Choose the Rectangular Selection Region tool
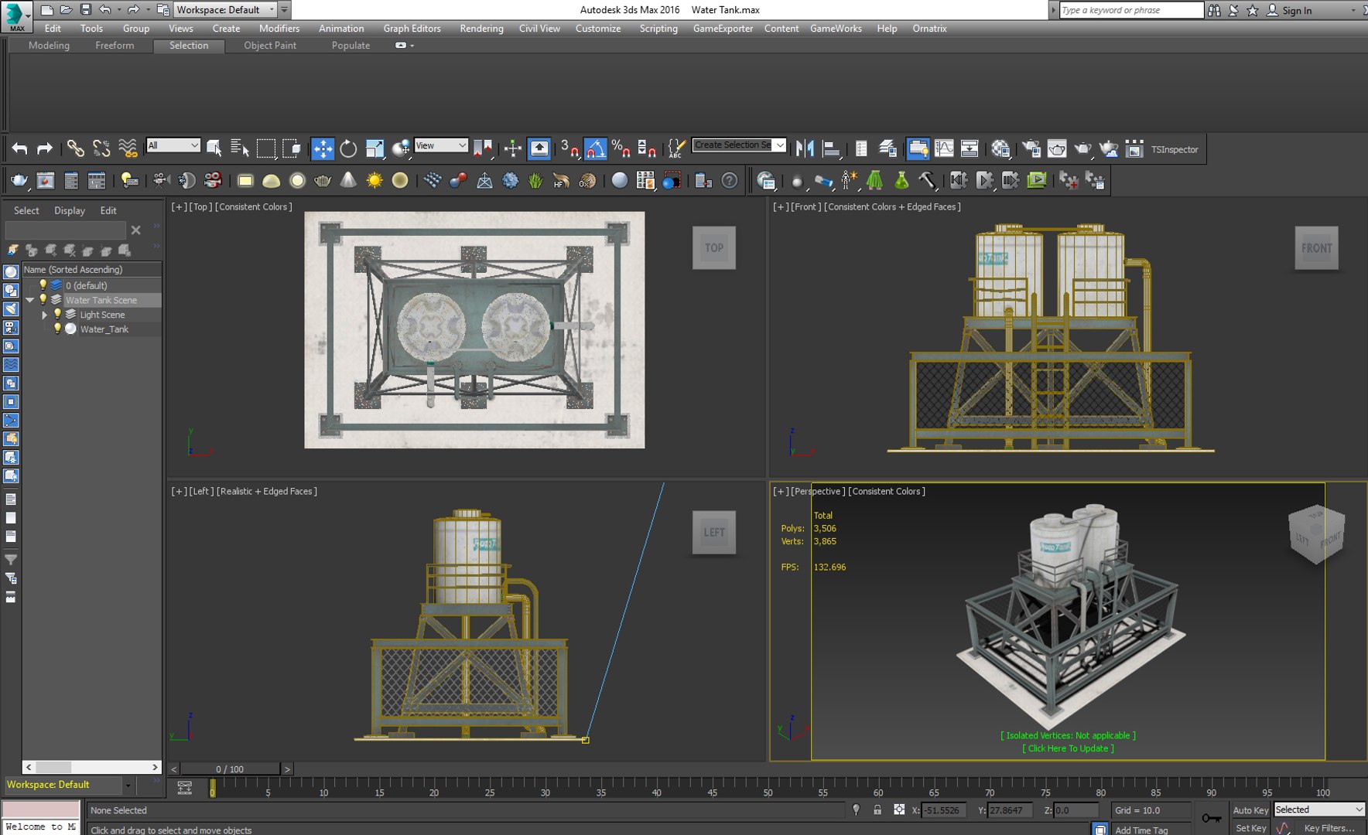Image resolution: width=1368 pixels, height=835 pixels. point(266,148)
